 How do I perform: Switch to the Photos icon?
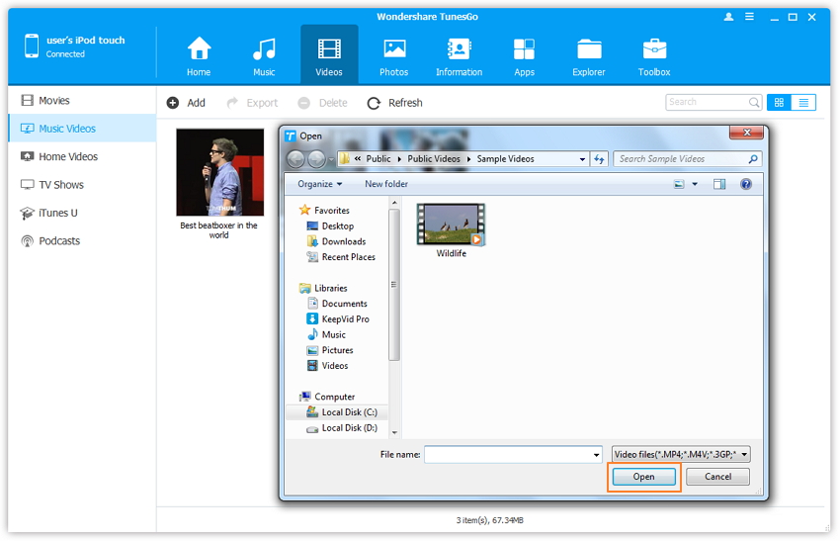(x=394, y=50)
